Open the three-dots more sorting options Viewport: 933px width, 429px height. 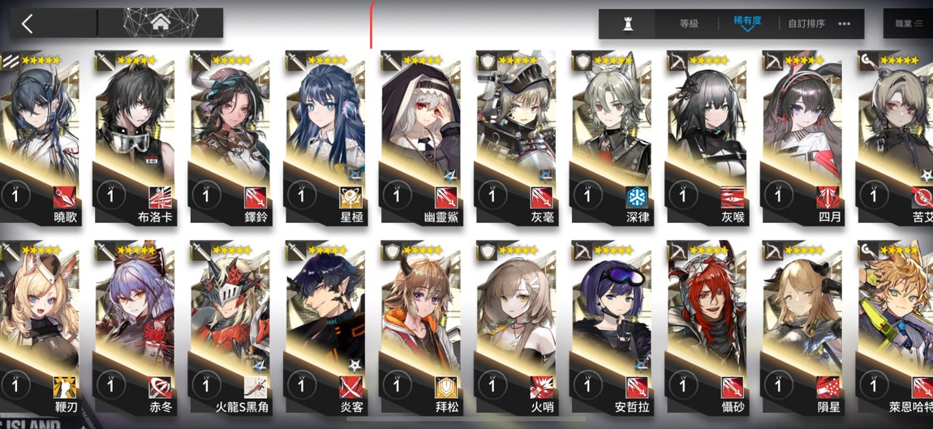(844, 24)
